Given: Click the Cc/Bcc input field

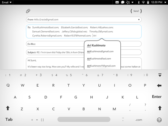Looking at the screenshot, I should pyautogui.click(x=55, y=44).
